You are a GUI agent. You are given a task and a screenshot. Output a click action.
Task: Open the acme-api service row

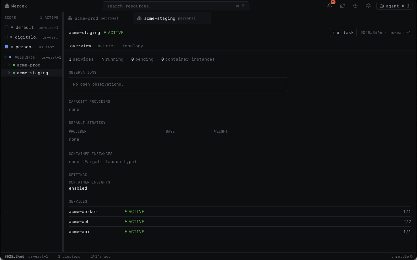[x=240, y=232]
